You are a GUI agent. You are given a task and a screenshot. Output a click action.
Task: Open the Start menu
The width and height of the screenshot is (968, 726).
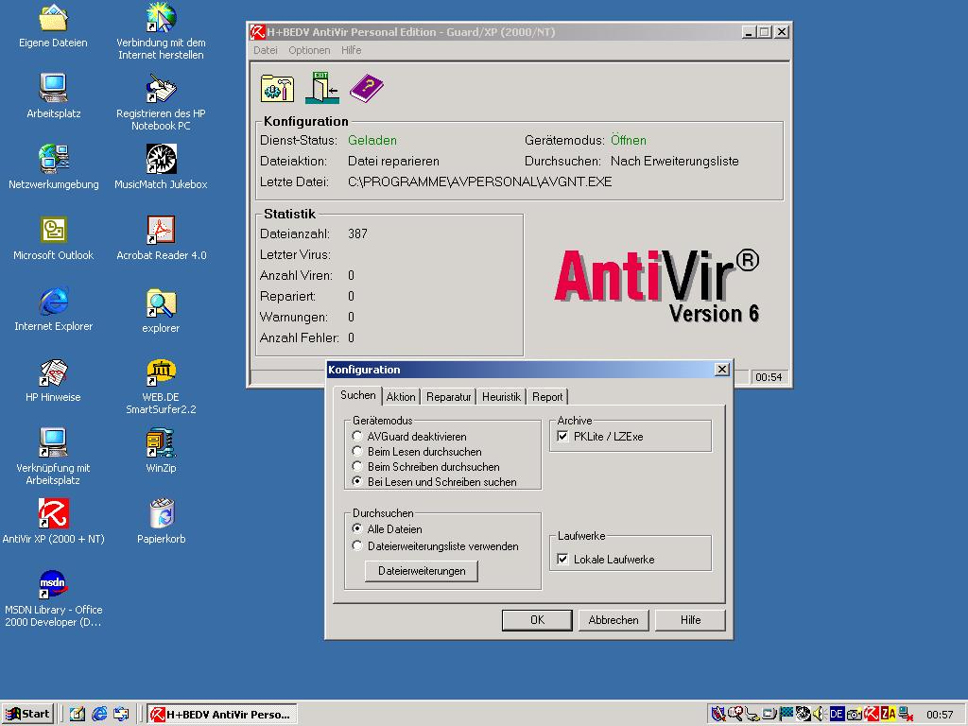(27, 715)
